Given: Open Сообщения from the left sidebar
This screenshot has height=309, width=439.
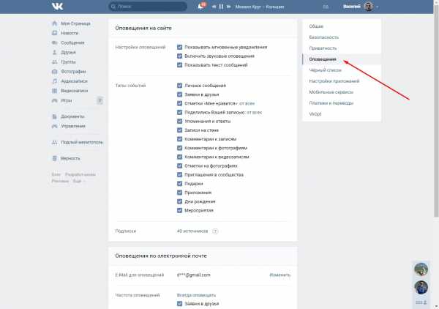Looking at the screenshot, I should (x=72, y=43).
